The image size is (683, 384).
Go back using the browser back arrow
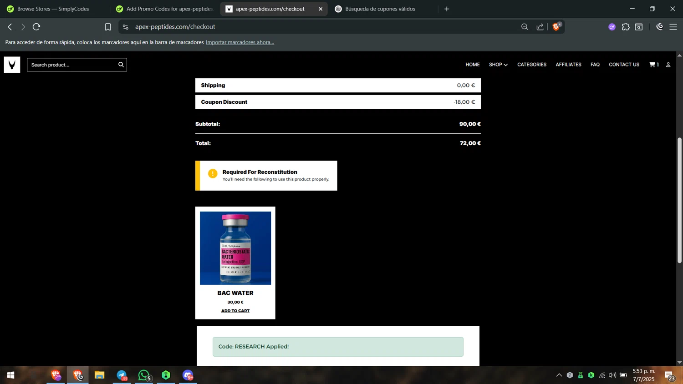[10, 27]
